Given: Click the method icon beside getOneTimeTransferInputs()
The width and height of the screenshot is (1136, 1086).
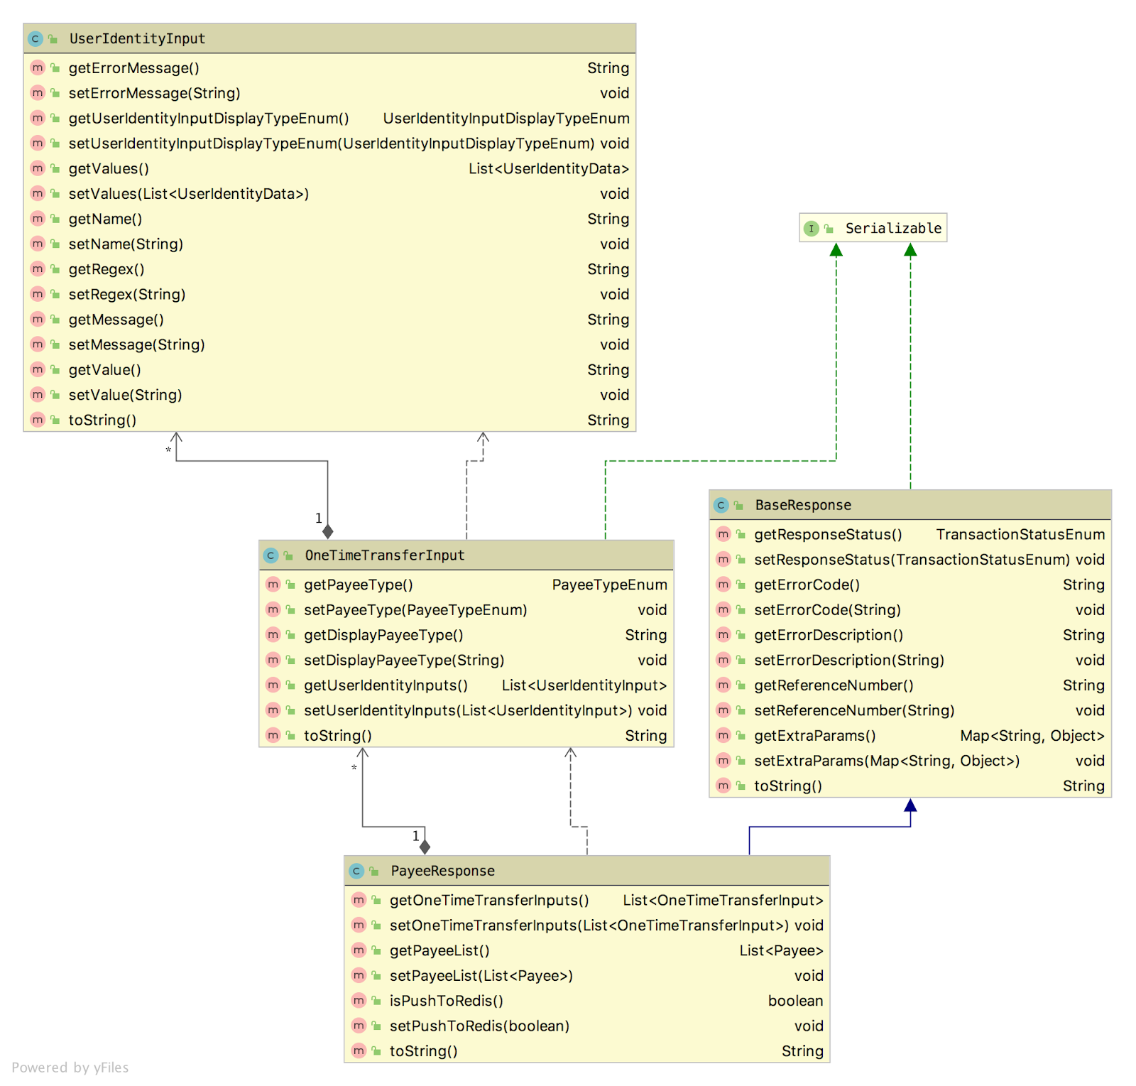Looking at the screenshot, I should click(359, 901).
